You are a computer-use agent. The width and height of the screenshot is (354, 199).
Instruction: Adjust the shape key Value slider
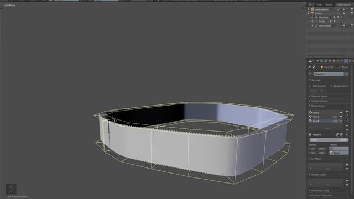[x=329, y=140]
